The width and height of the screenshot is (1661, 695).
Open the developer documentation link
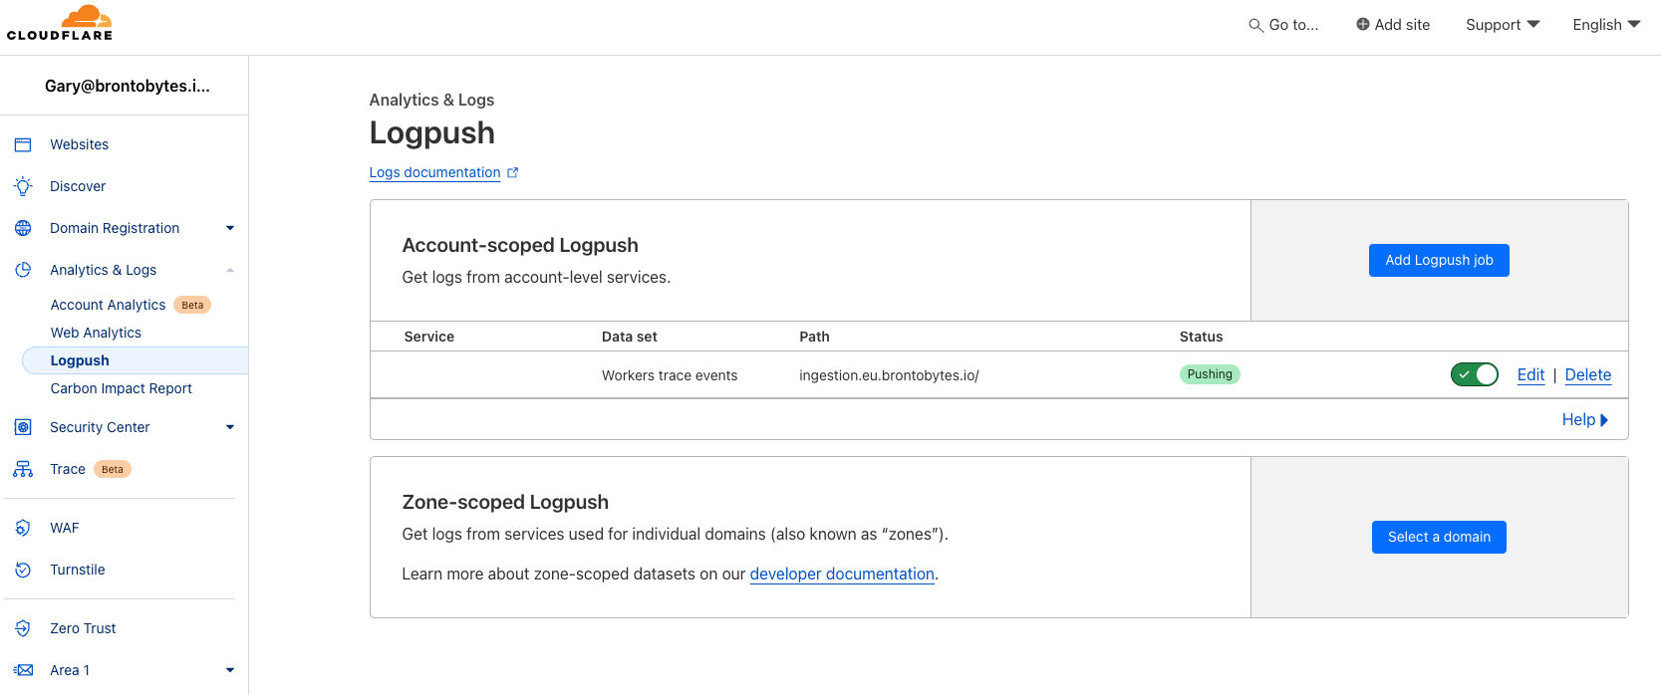coord(842,574)
